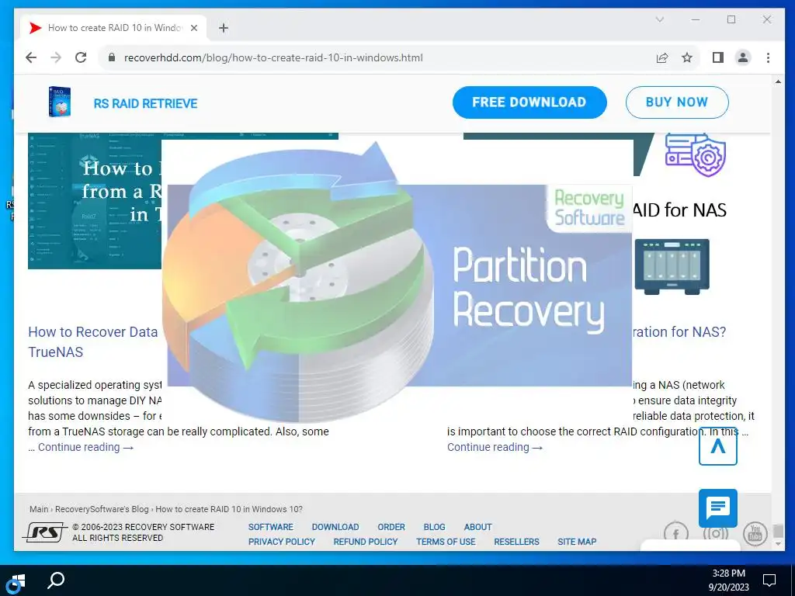795x596 pixels.
Task: Open the live chat widget
Action: (x=718, y=508)
